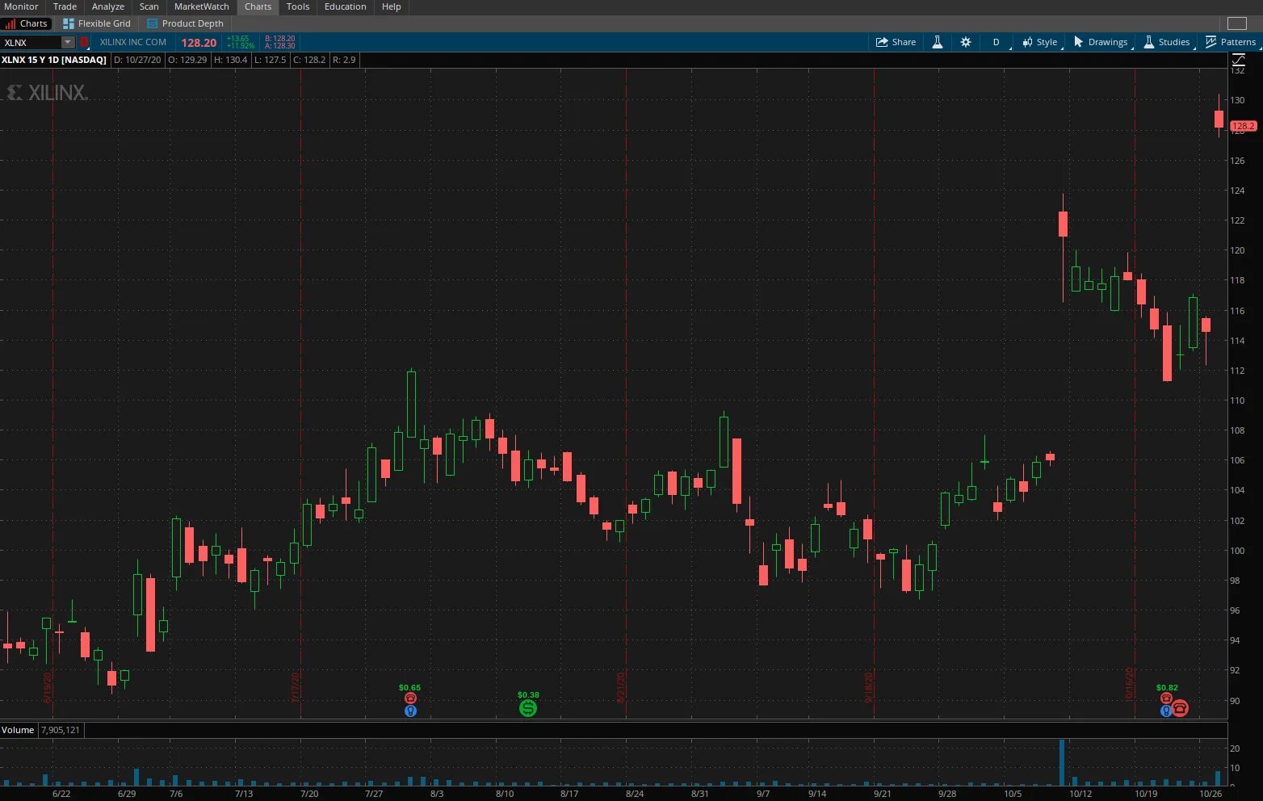The height and width of the screenshot is (801, 1263).
Task: Open the Style candlestick menu
Action: [1040, 42]
